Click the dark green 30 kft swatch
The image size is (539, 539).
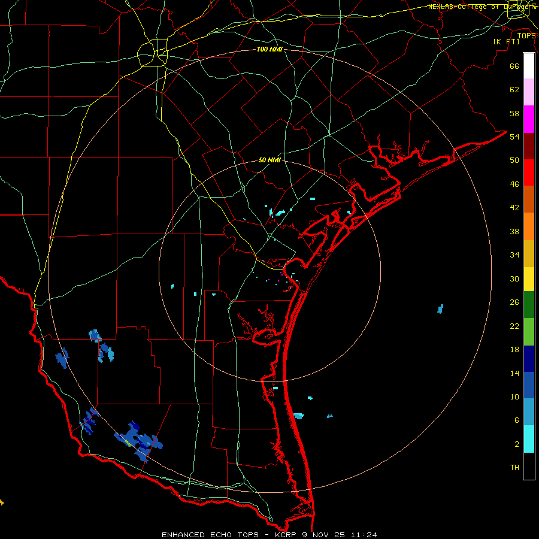point(529,305)
